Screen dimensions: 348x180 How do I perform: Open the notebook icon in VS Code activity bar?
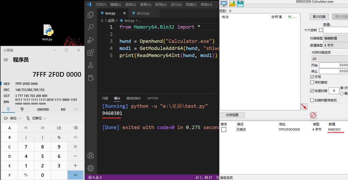(91, 78)
